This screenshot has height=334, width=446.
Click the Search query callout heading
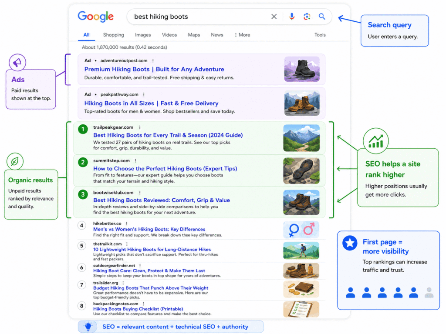(x=389, y=25)
